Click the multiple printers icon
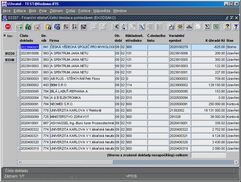Image resolution: width=241 pixels, height=182 pixels. 103,27
